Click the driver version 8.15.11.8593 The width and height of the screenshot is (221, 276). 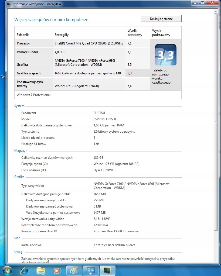pyautogui.click(x=102, y=219)
